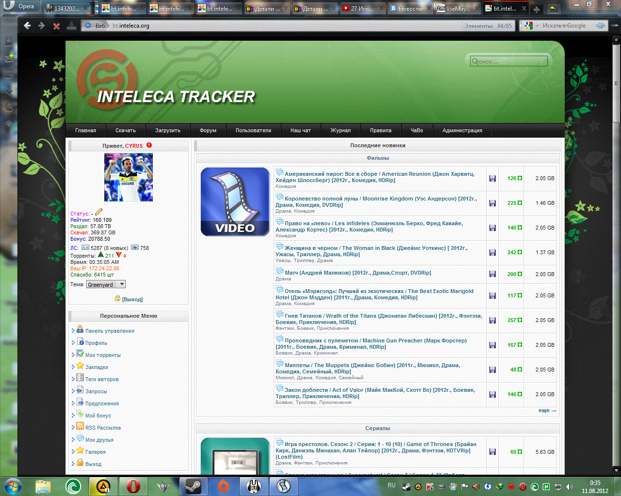
Task: Click the '5.63 GB' size value
Action: (x=545, y=452)
